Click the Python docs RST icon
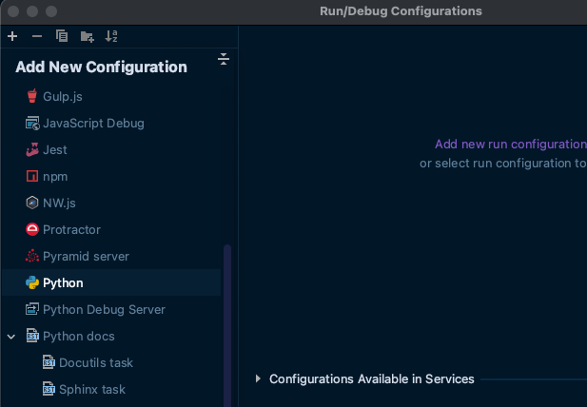The width and height of the screenshot is (587, 407). 32,336
